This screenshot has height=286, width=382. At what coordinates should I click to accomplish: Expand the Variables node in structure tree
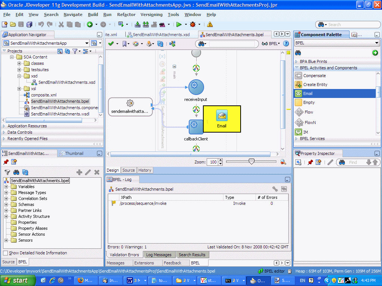(x=6, y=187)
